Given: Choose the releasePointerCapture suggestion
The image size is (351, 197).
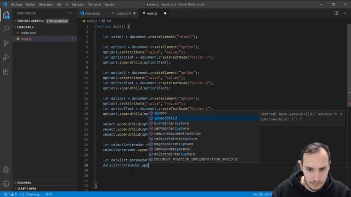Looking at the screenshot, I should click(x=203, y=138).
